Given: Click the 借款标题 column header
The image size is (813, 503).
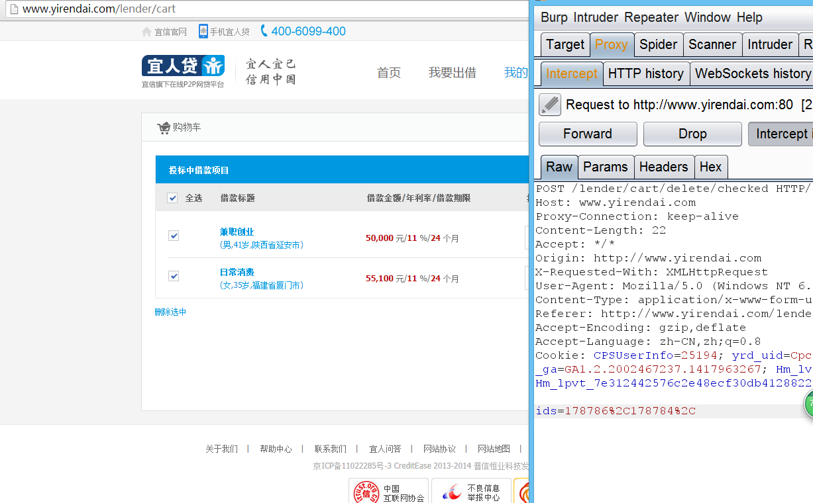Looking at the screenshot, I should click(237, 198).
